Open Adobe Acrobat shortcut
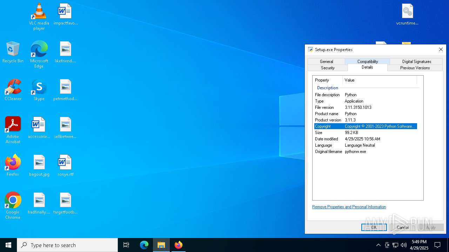Image resolution: width=449 pixels, height=252 pixels. point(13,130)
